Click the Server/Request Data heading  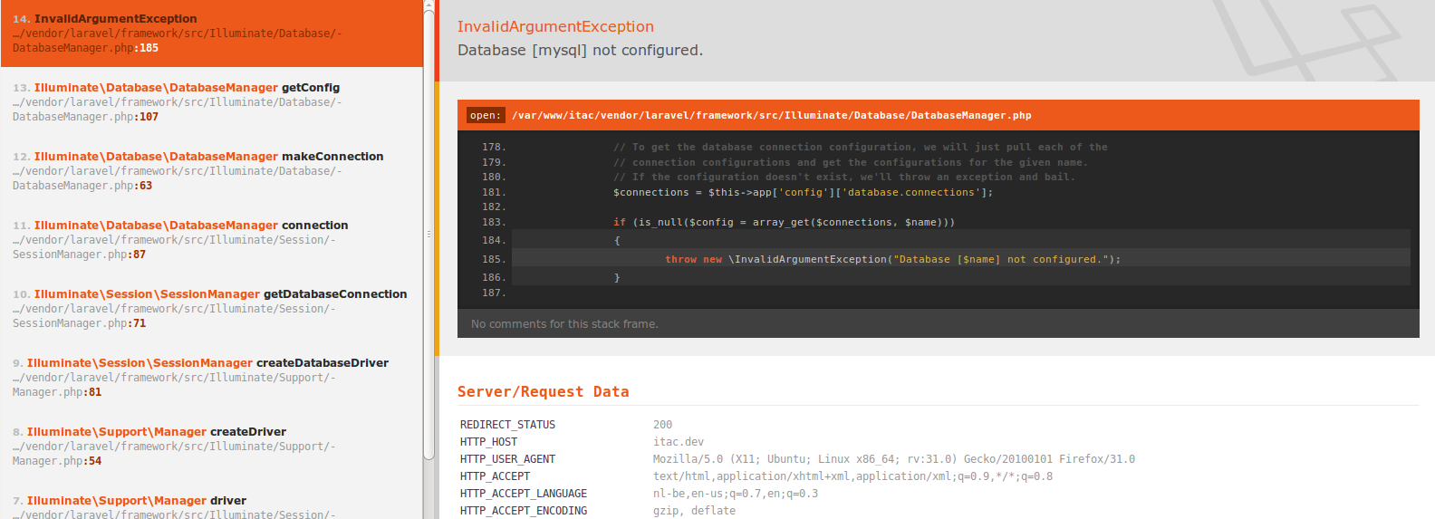coord(543,391)
